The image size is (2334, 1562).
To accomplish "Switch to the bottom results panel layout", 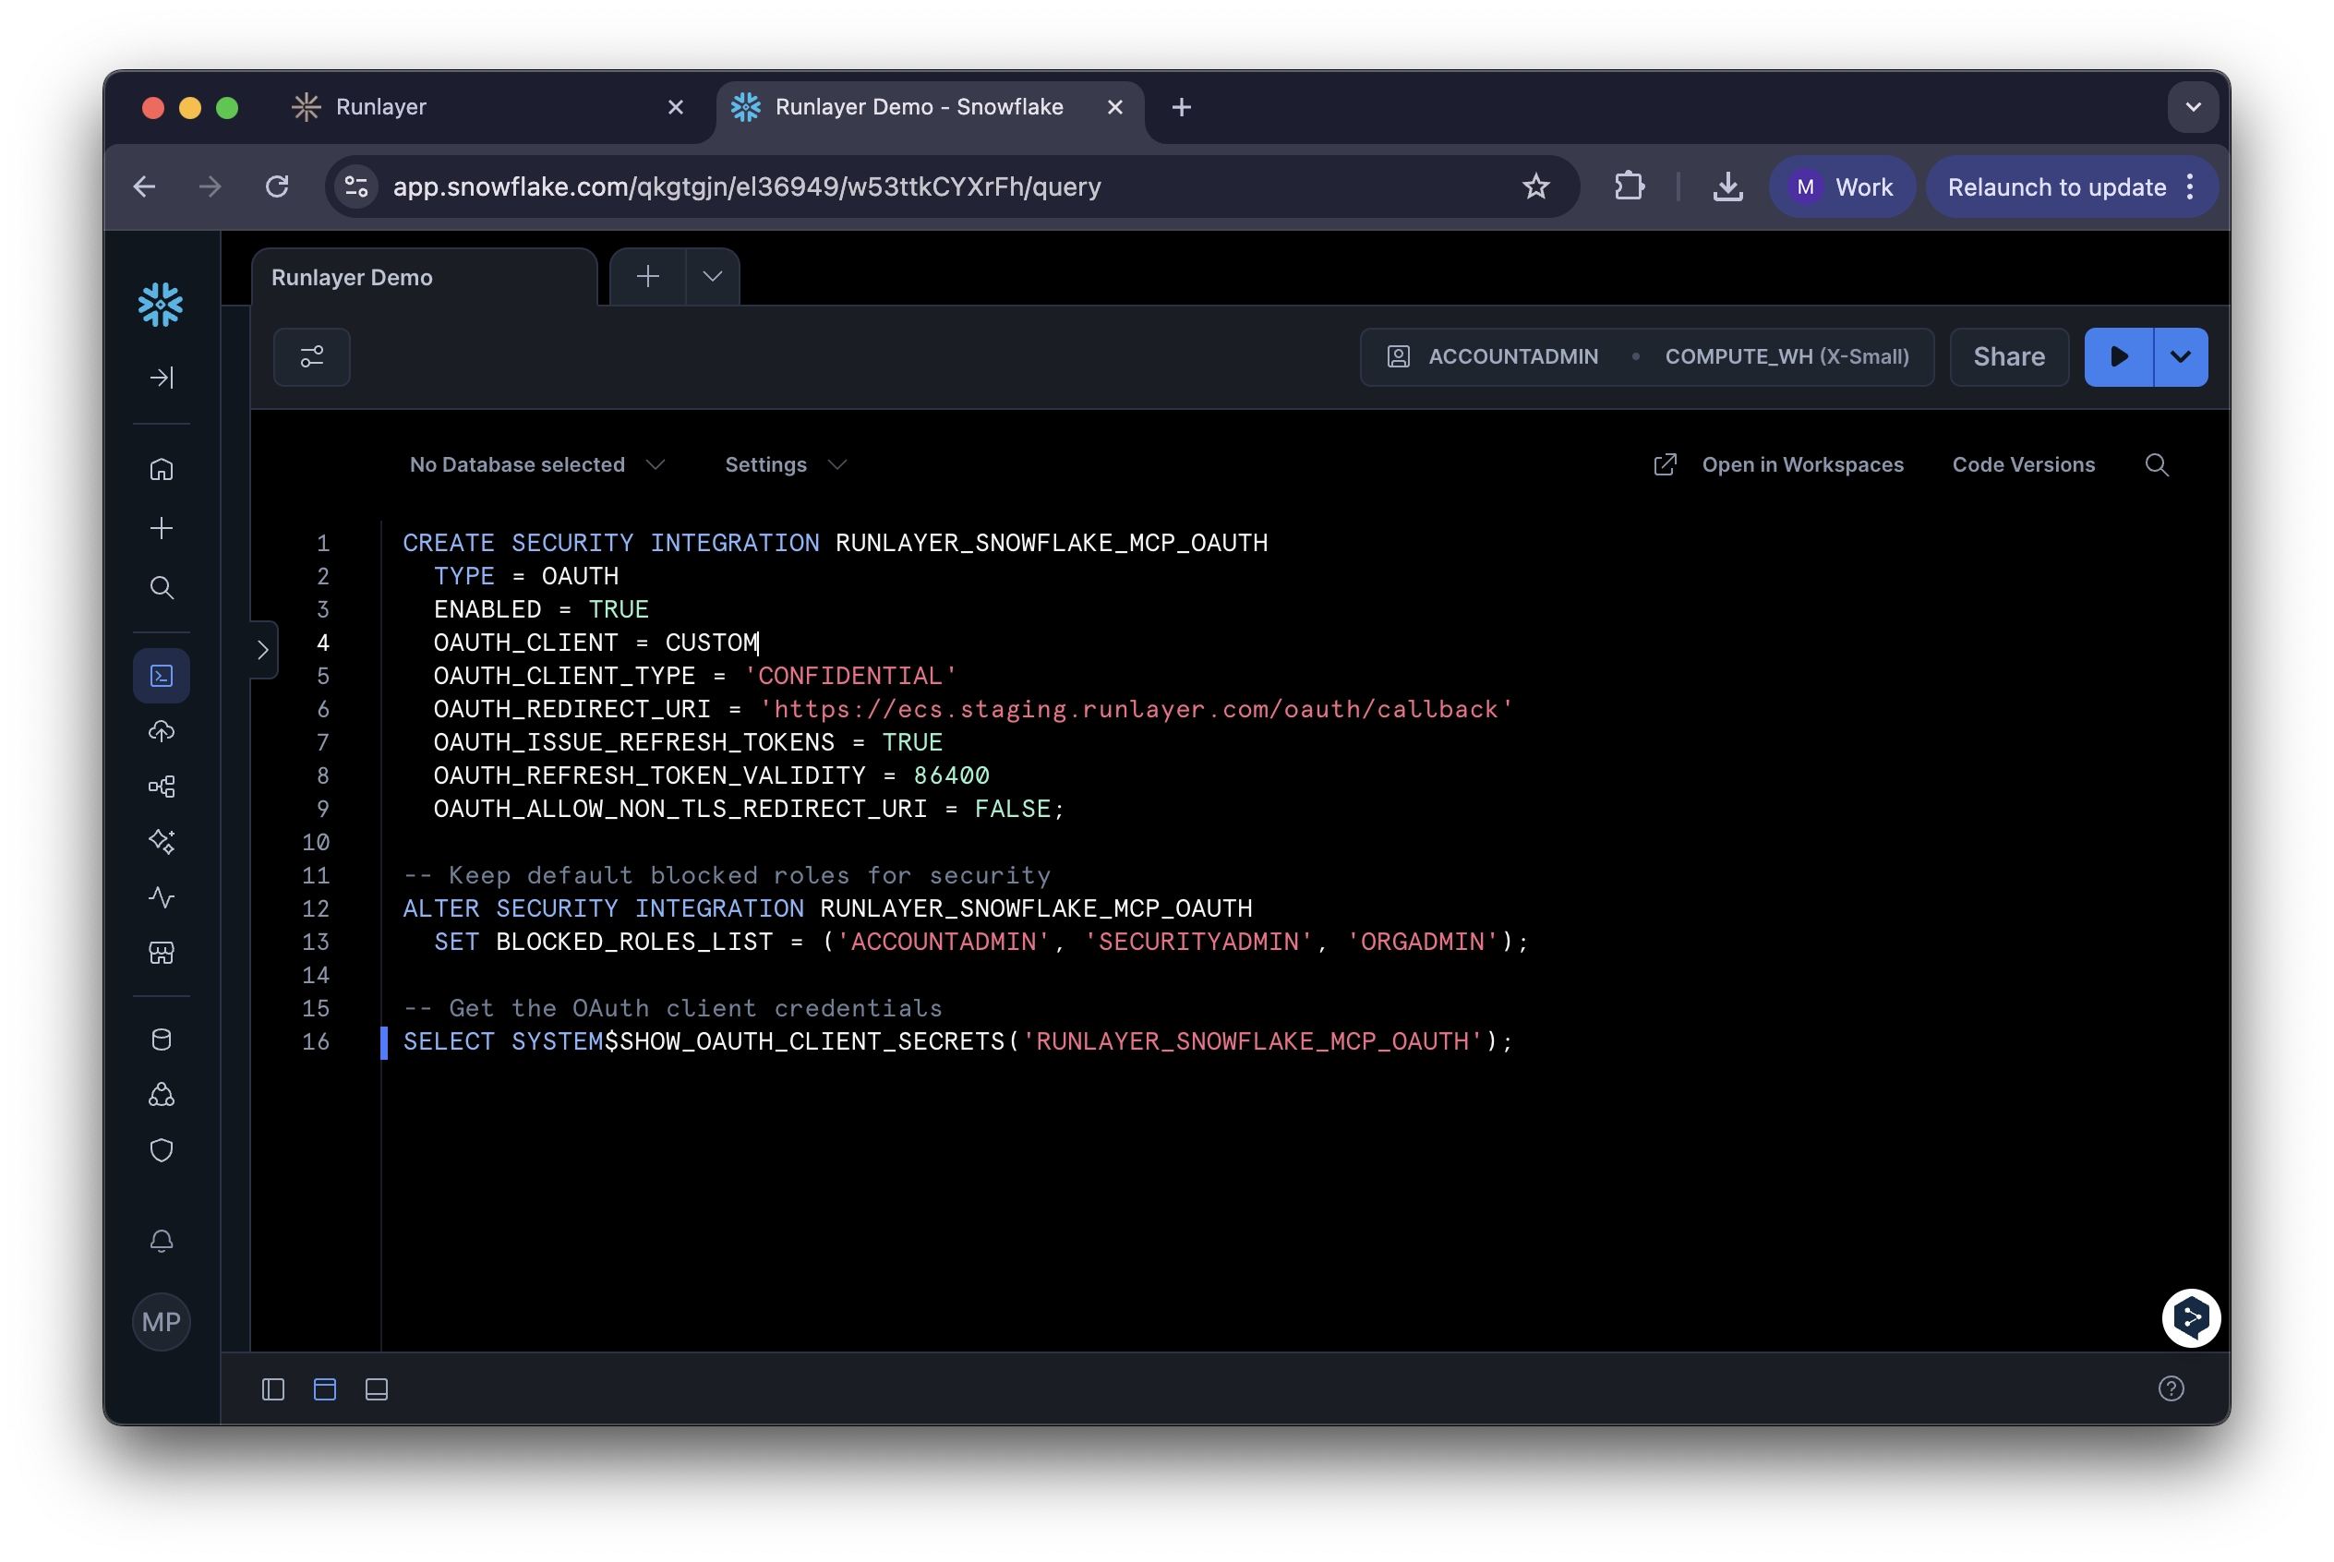I will 377,1388.
